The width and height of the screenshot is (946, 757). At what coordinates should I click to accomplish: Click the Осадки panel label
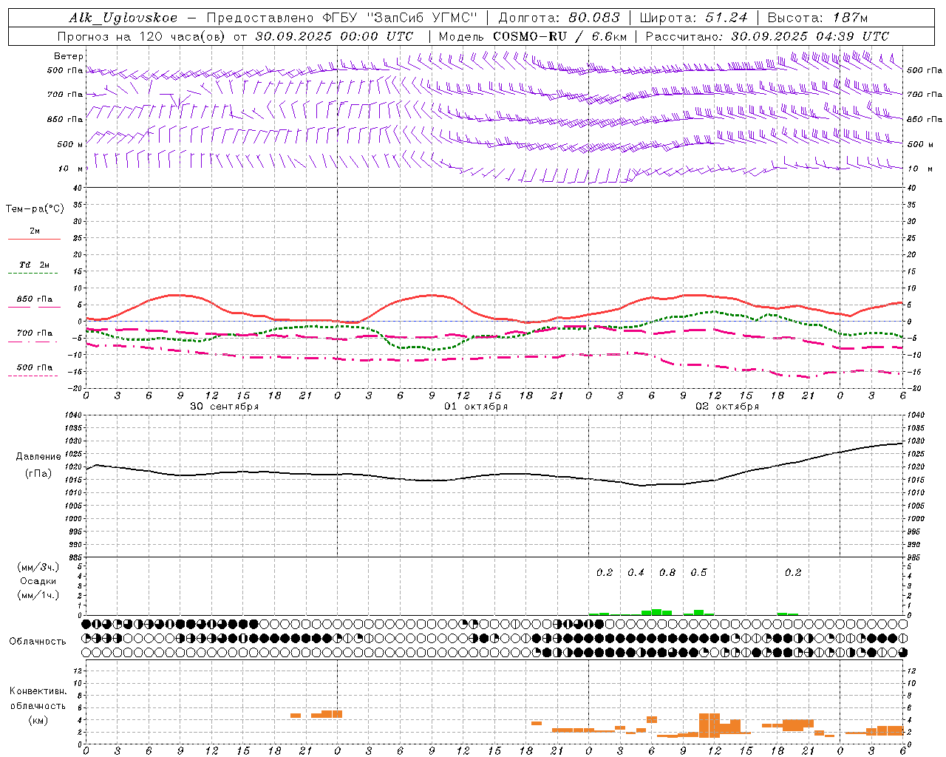[38, 581]
